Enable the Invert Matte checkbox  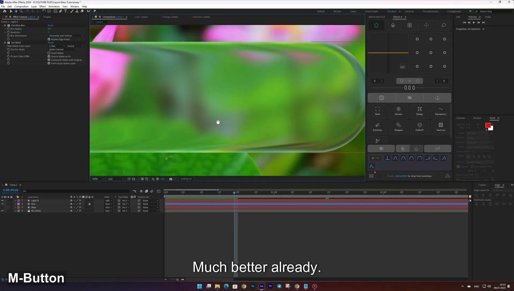pos(49,53)
